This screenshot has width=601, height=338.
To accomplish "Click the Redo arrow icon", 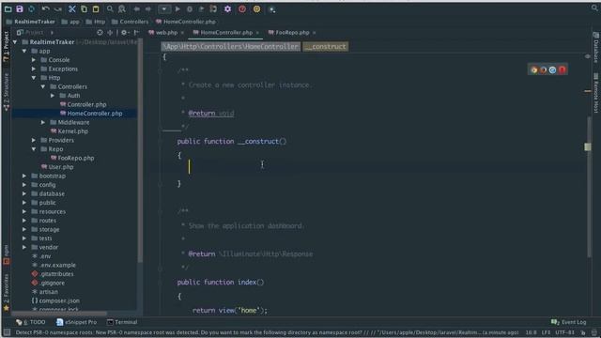I will pyautogui.click(x=58, y=8).
